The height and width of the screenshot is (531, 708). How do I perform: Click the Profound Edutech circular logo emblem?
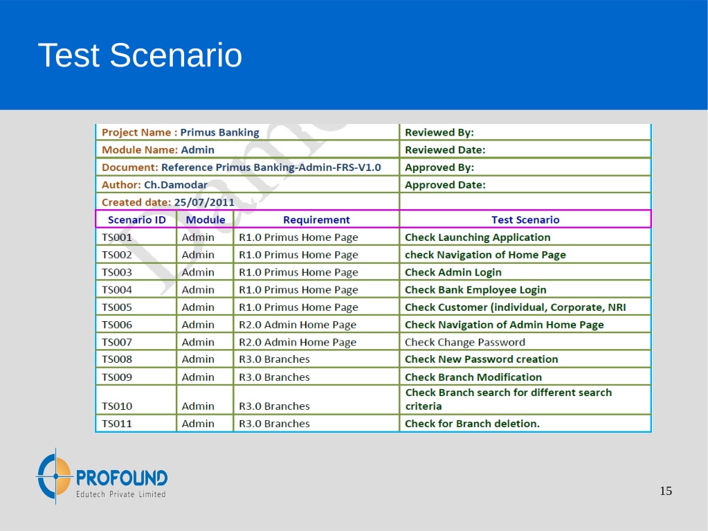pos(55,476)
